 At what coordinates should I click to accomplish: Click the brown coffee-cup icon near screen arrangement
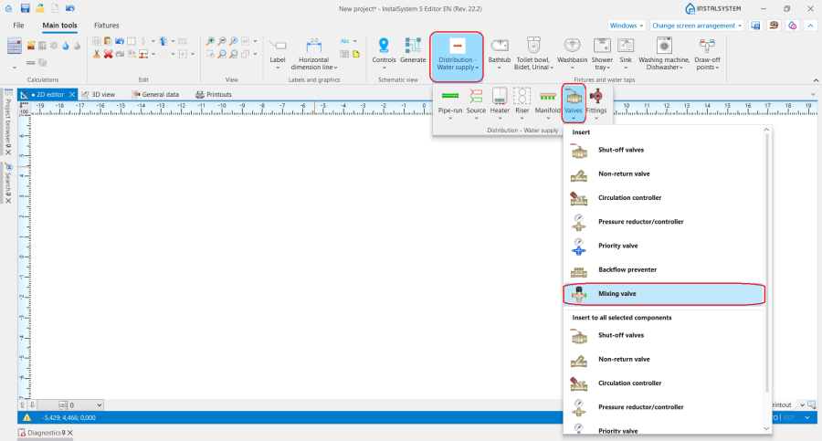[774, 26]
